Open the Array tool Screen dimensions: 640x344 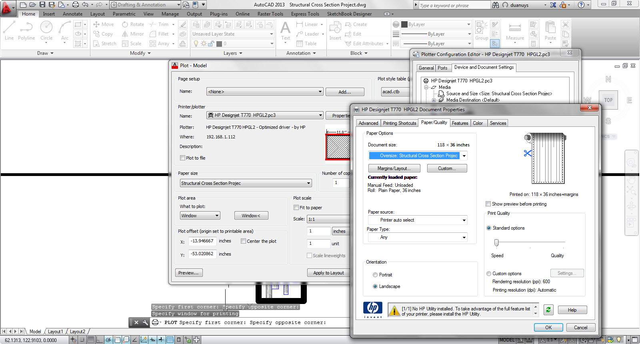pyautogui.click(x=159, y=44)
